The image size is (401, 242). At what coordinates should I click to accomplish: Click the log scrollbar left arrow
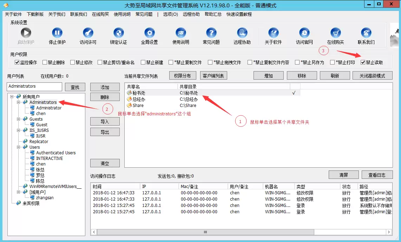pos(94,232)
